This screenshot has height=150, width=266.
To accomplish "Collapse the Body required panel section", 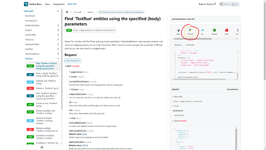I will [173, 121].
